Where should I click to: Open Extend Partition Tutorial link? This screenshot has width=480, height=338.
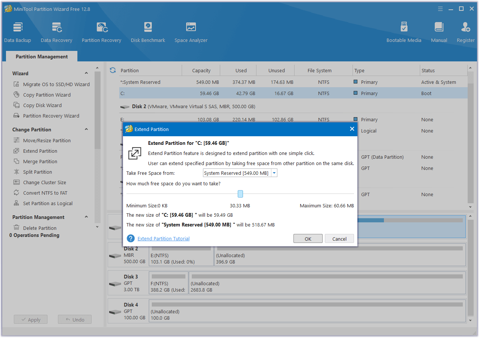(x=163, y=238)
